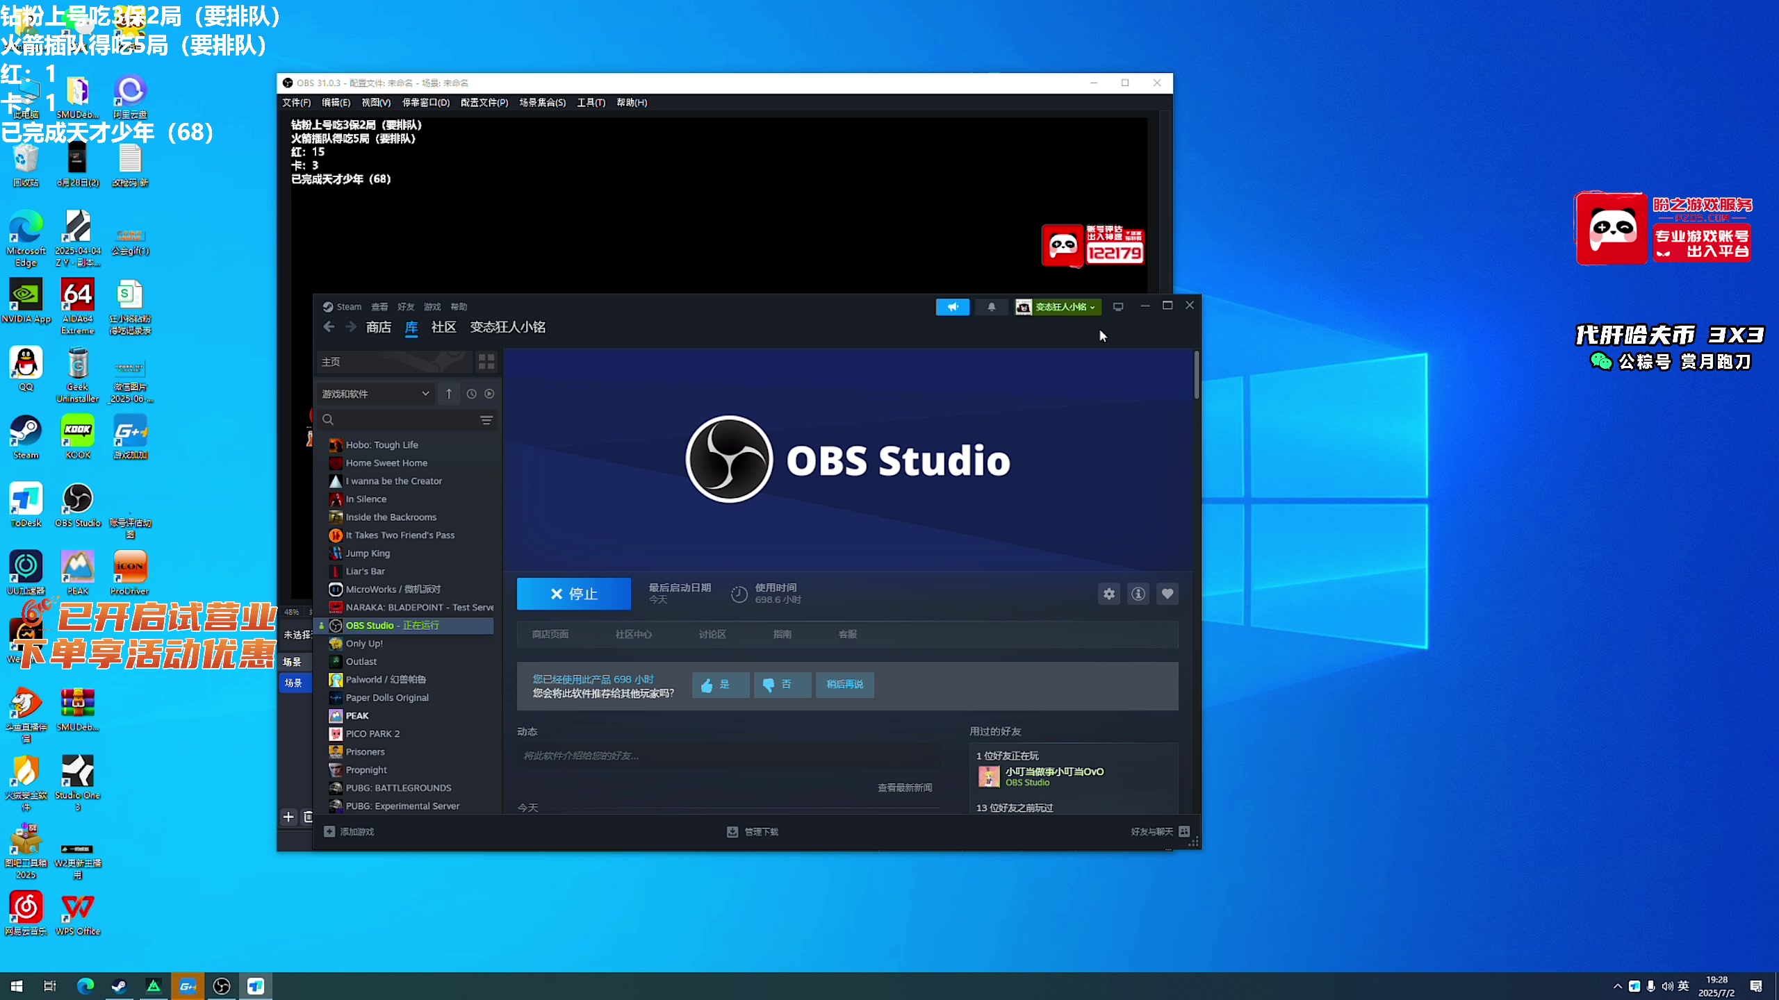Expand 游戏和软件 filter dropdown

[375, 394]
